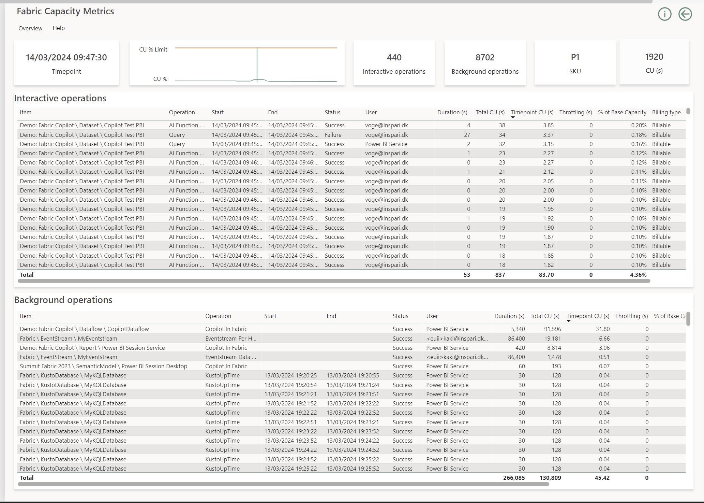
Task: Select the Timepoint card showing 14/03/2024
Action: pyautogui.click(x=66, y=63)
